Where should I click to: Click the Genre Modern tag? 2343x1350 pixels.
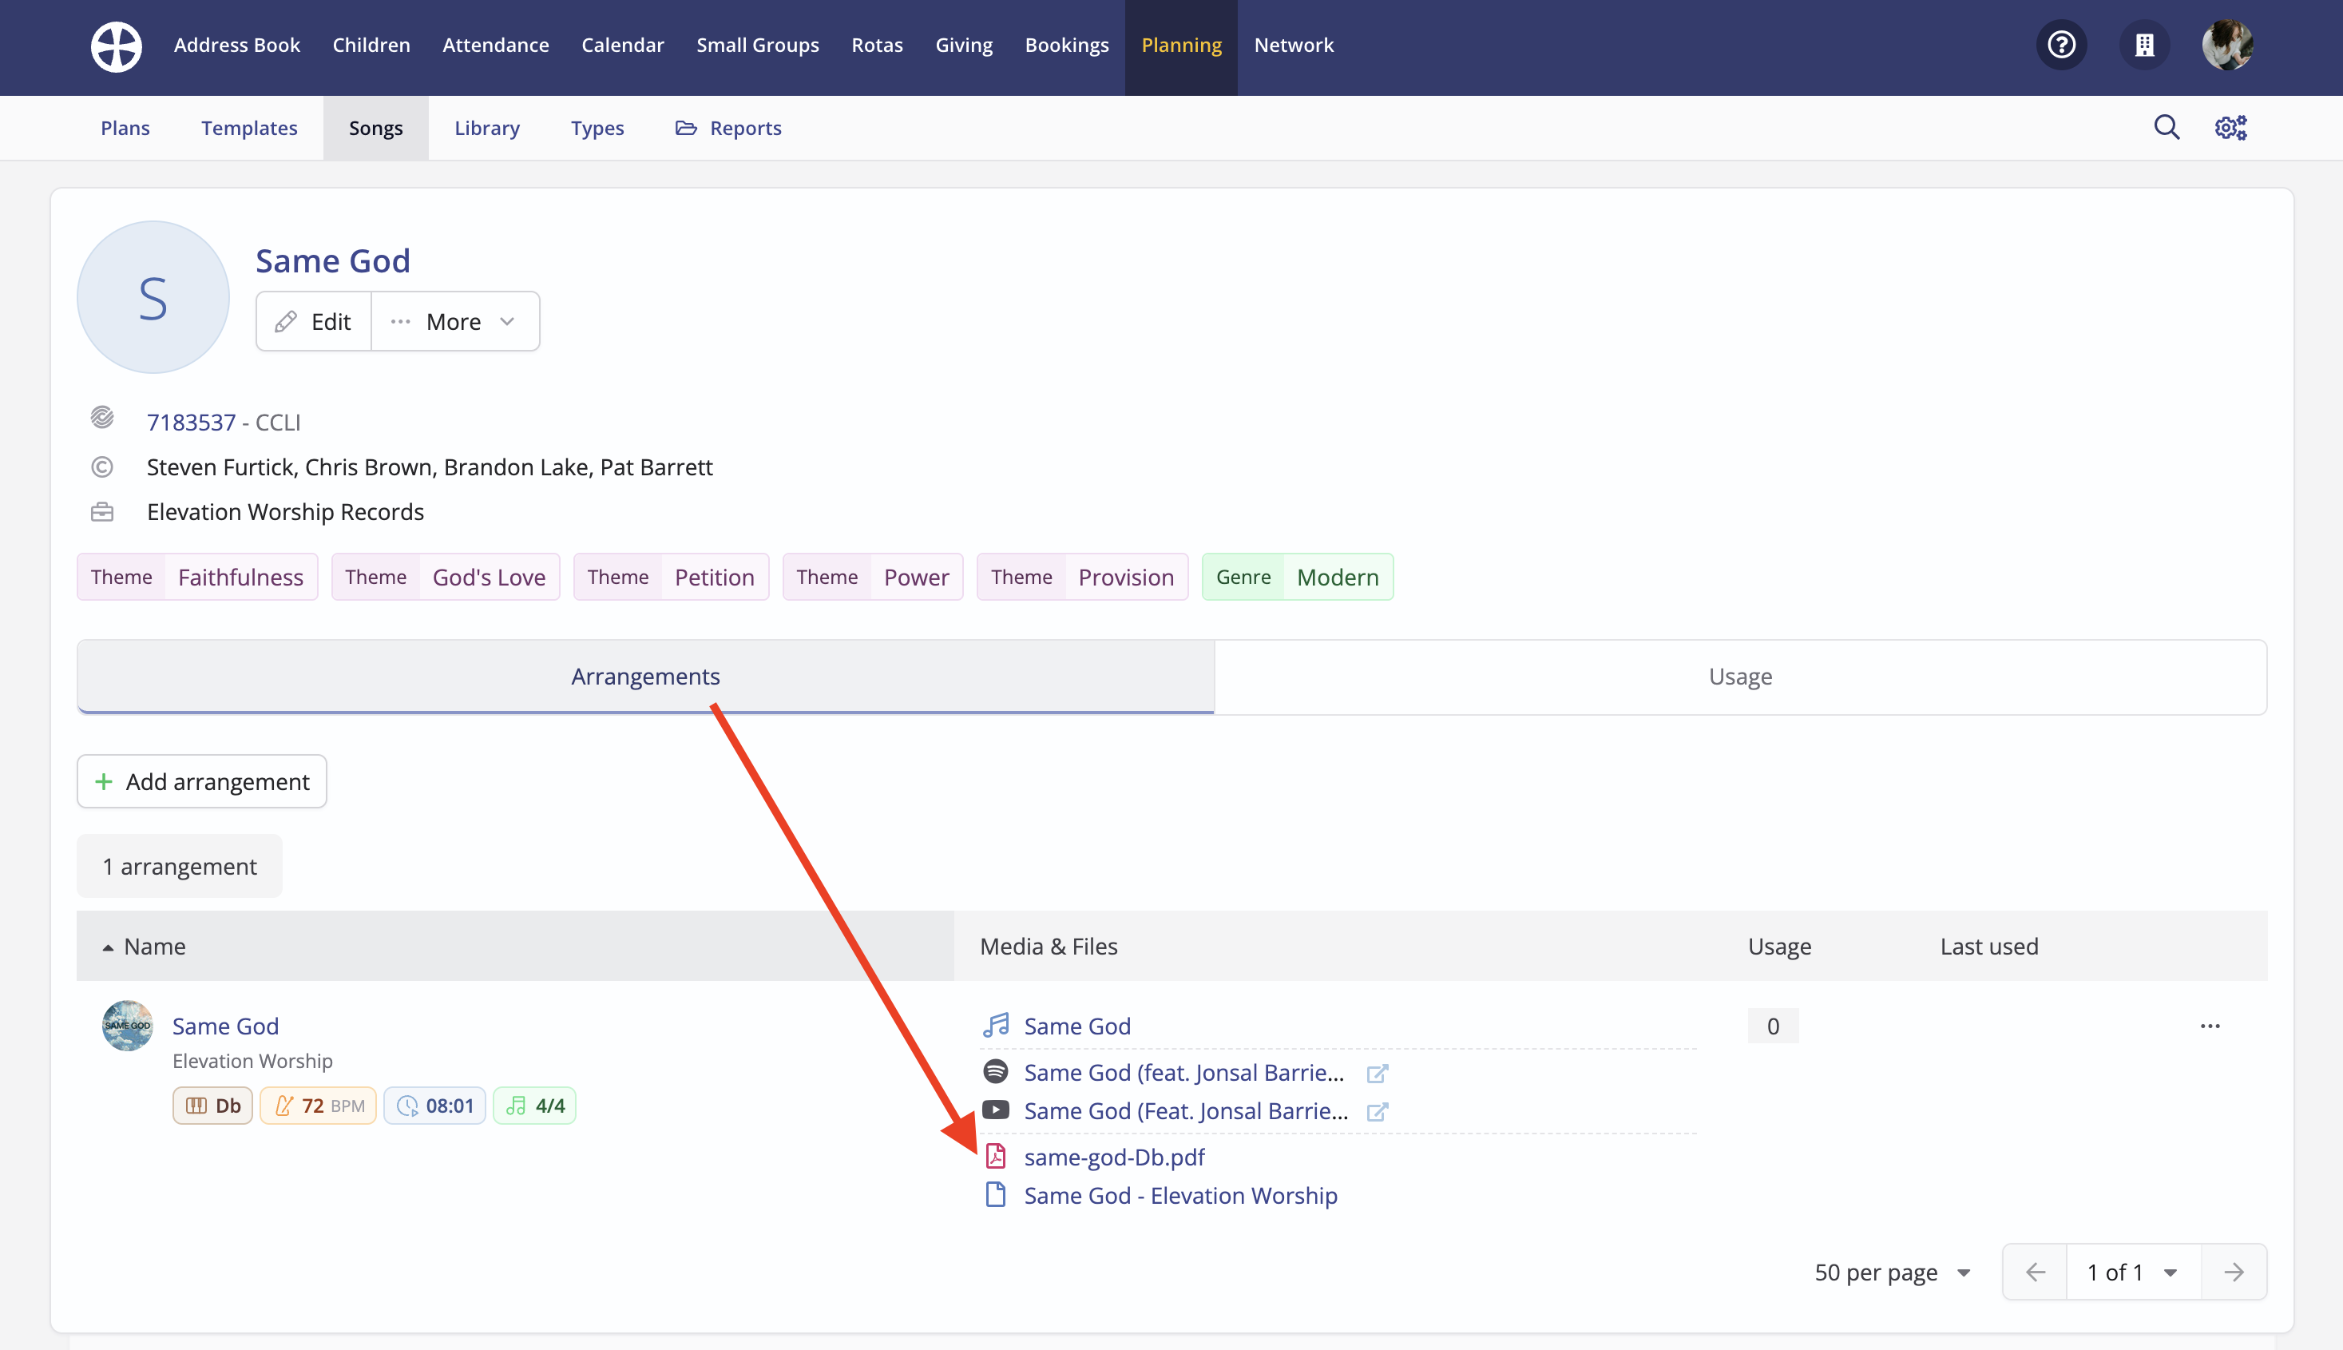click(x=1297, y=577)
